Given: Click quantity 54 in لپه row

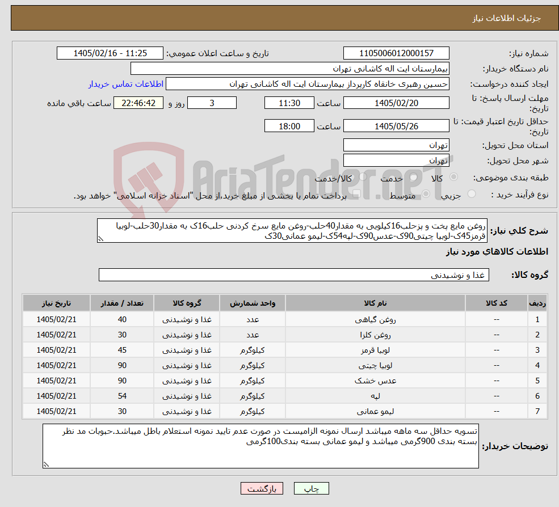Looking at the screenshot, I should pos(122,396).
